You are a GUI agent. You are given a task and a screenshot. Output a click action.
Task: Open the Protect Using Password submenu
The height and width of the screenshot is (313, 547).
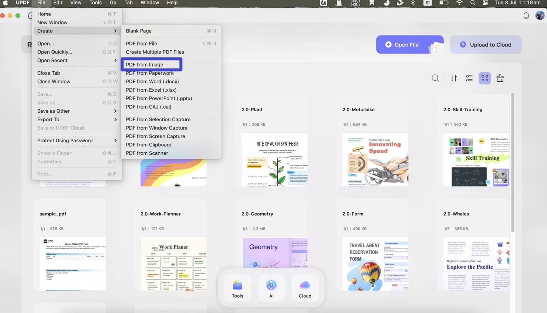(65, 140)
